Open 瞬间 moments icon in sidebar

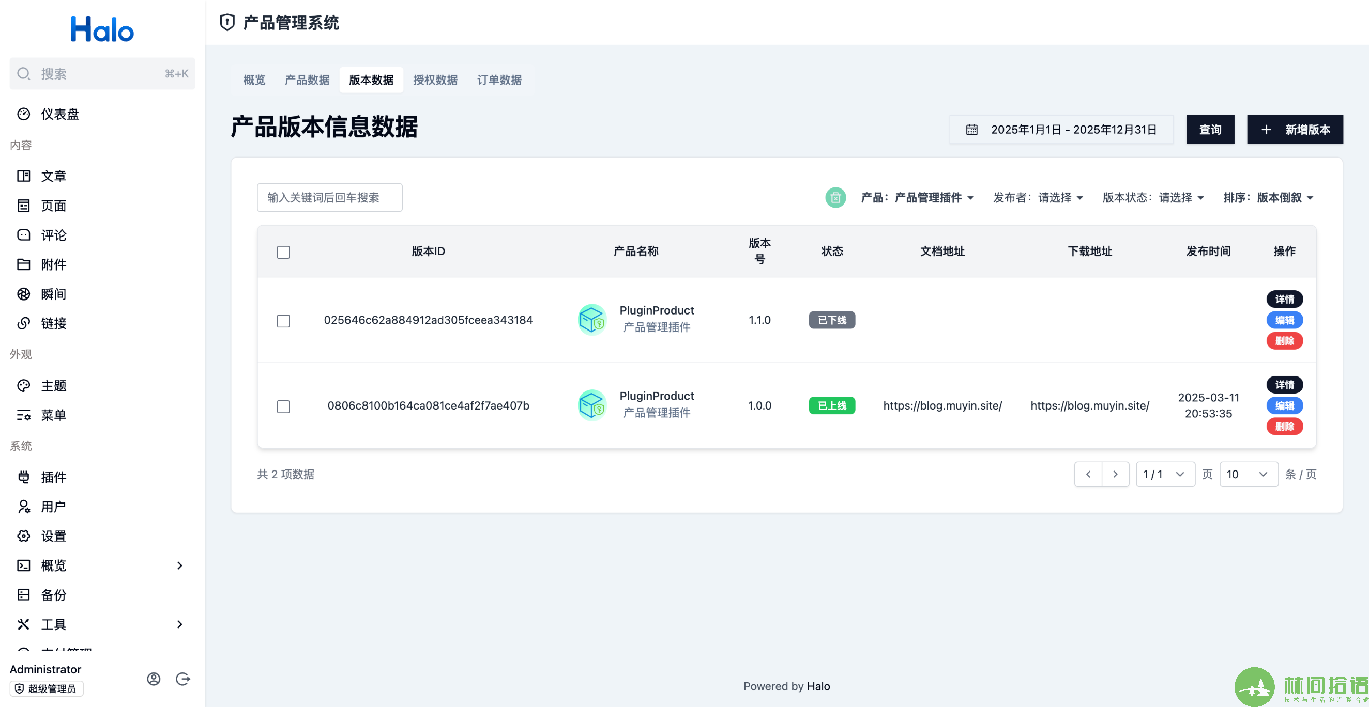[23, 294]
